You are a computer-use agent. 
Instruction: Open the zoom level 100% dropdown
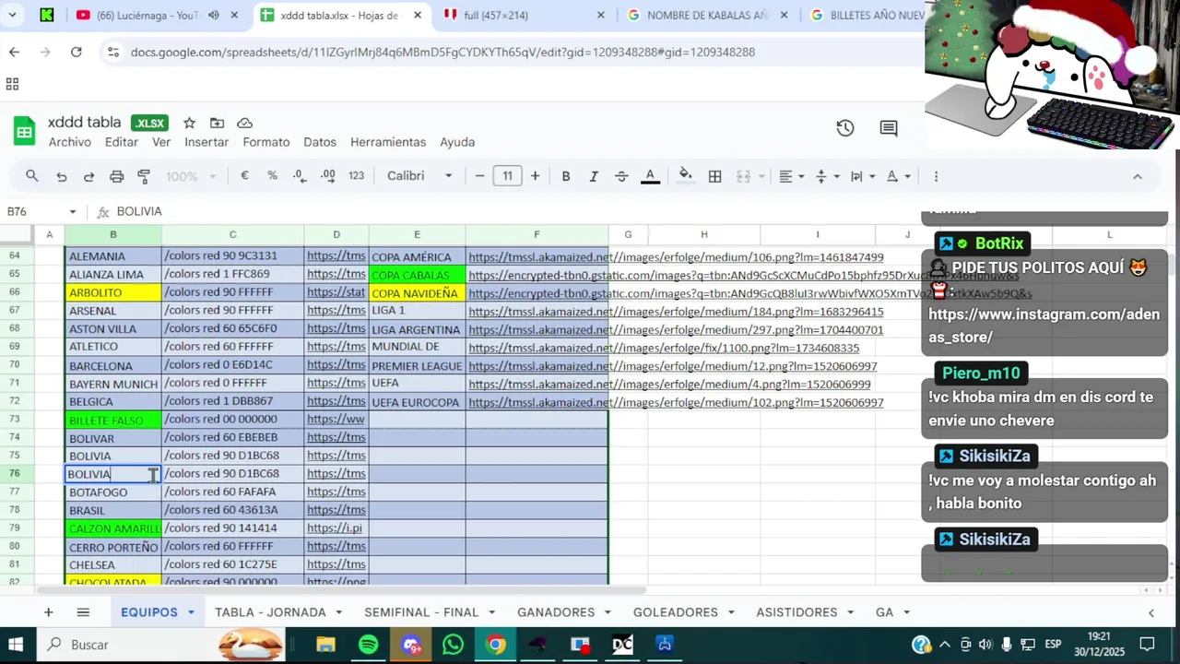[191, 176]
